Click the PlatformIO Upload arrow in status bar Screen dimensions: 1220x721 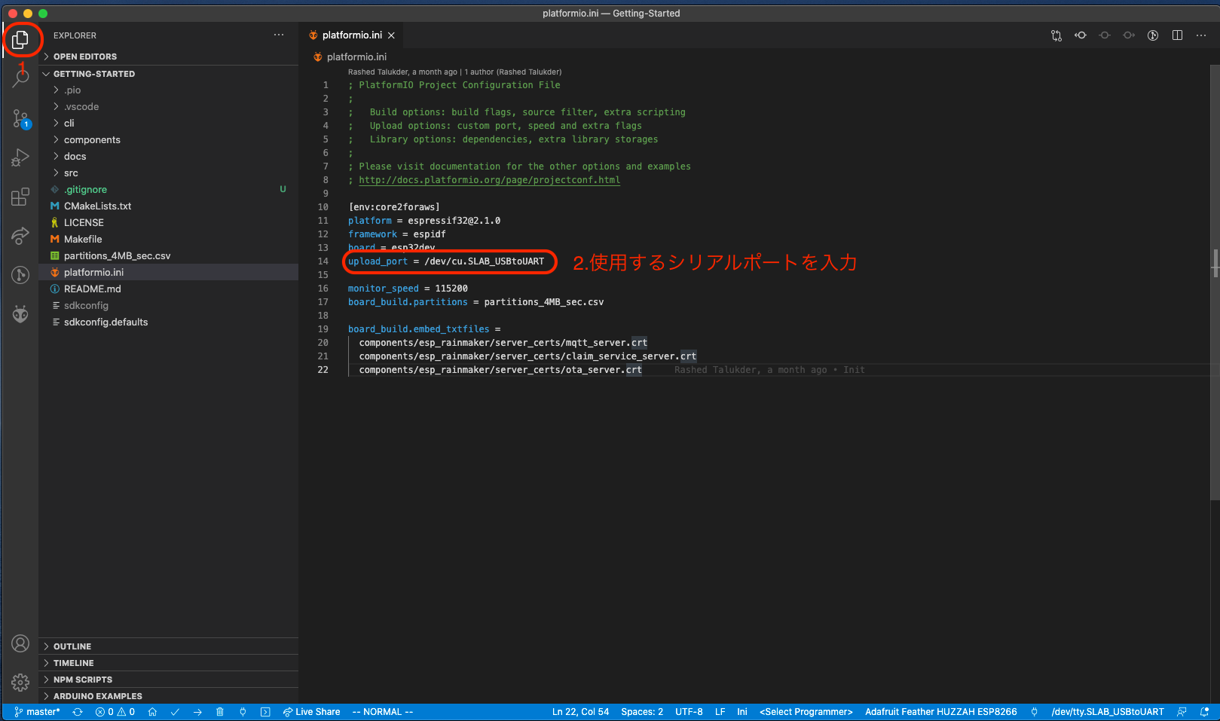[197, 712]
